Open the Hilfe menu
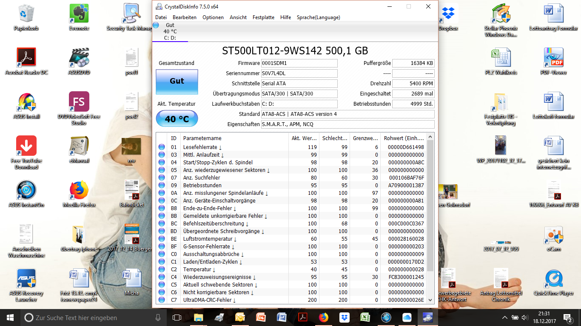 (x=286, y=17)
